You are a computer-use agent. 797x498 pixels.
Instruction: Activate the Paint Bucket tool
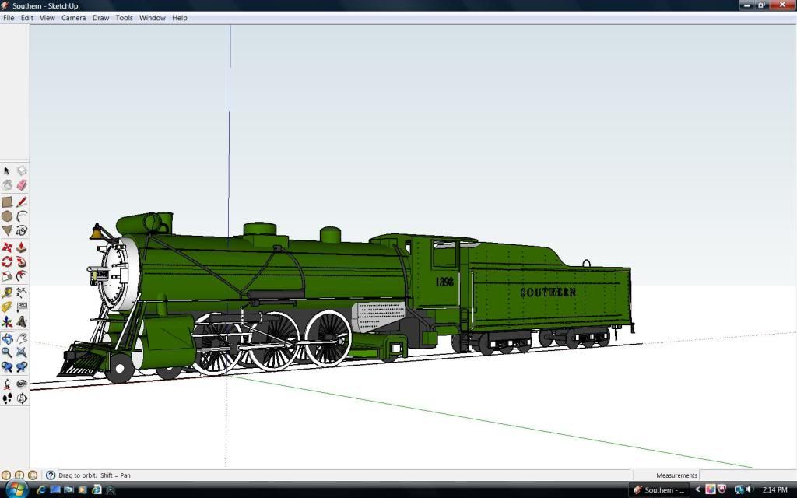click(x=6, y=185)
